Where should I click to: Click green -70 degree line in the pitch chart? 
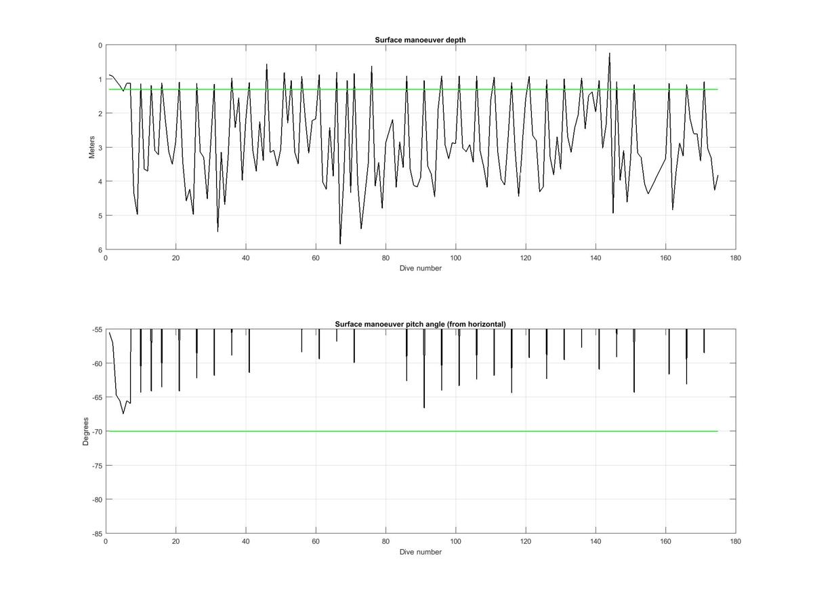pyautogui.click(x=413, y=431)
